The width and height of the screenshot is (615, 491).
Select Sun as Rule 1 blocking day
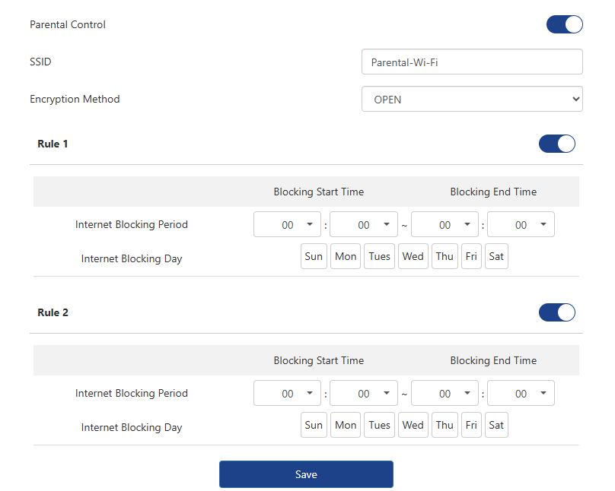314,257
